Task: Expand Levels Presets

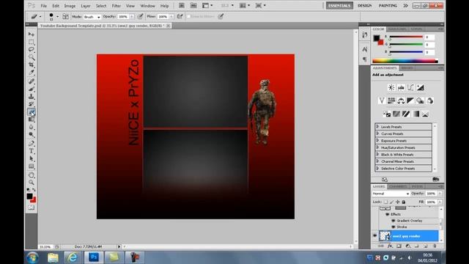Action: [377, 127]
